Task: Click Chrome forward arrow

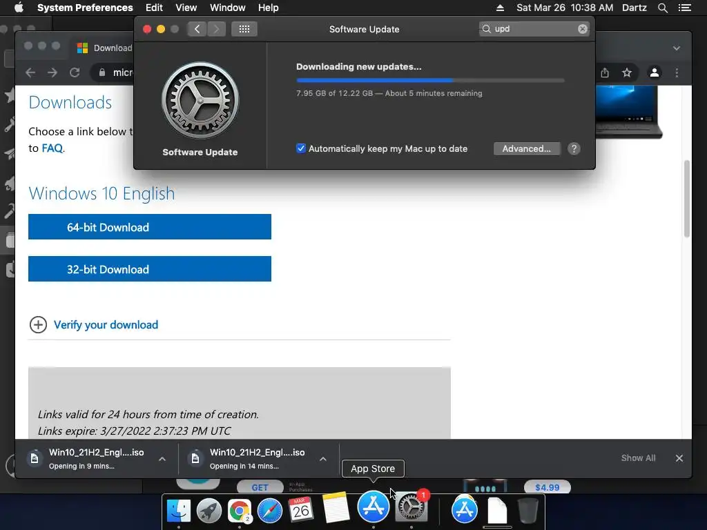Action: pos(52,72)
